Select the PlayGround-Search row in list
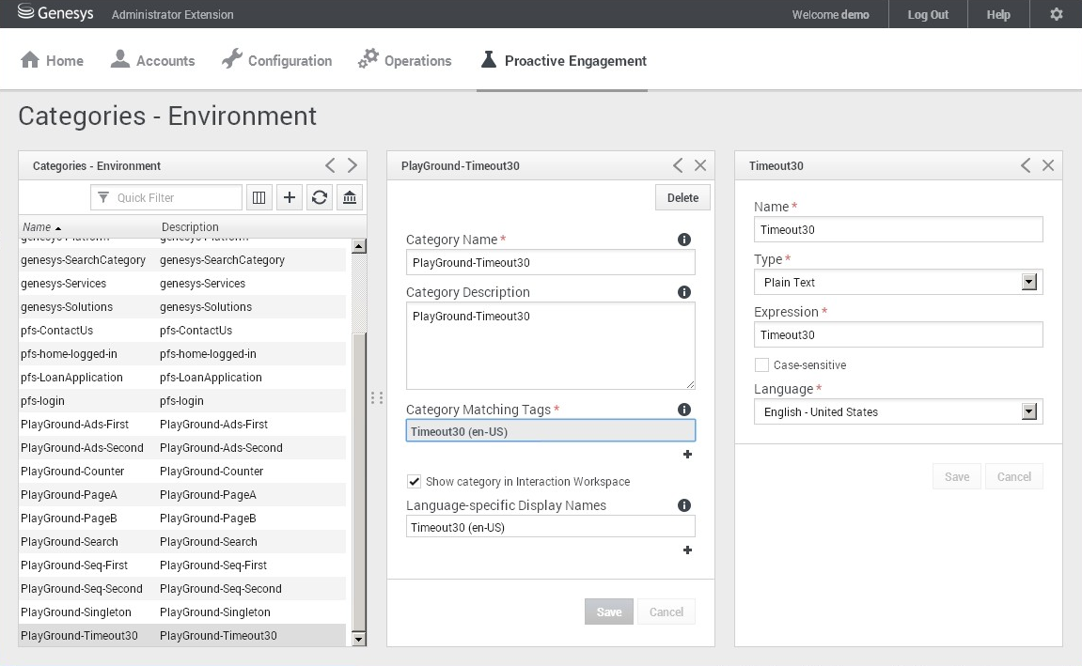This screenshot has height=666, width=1082. pos(70,542)
